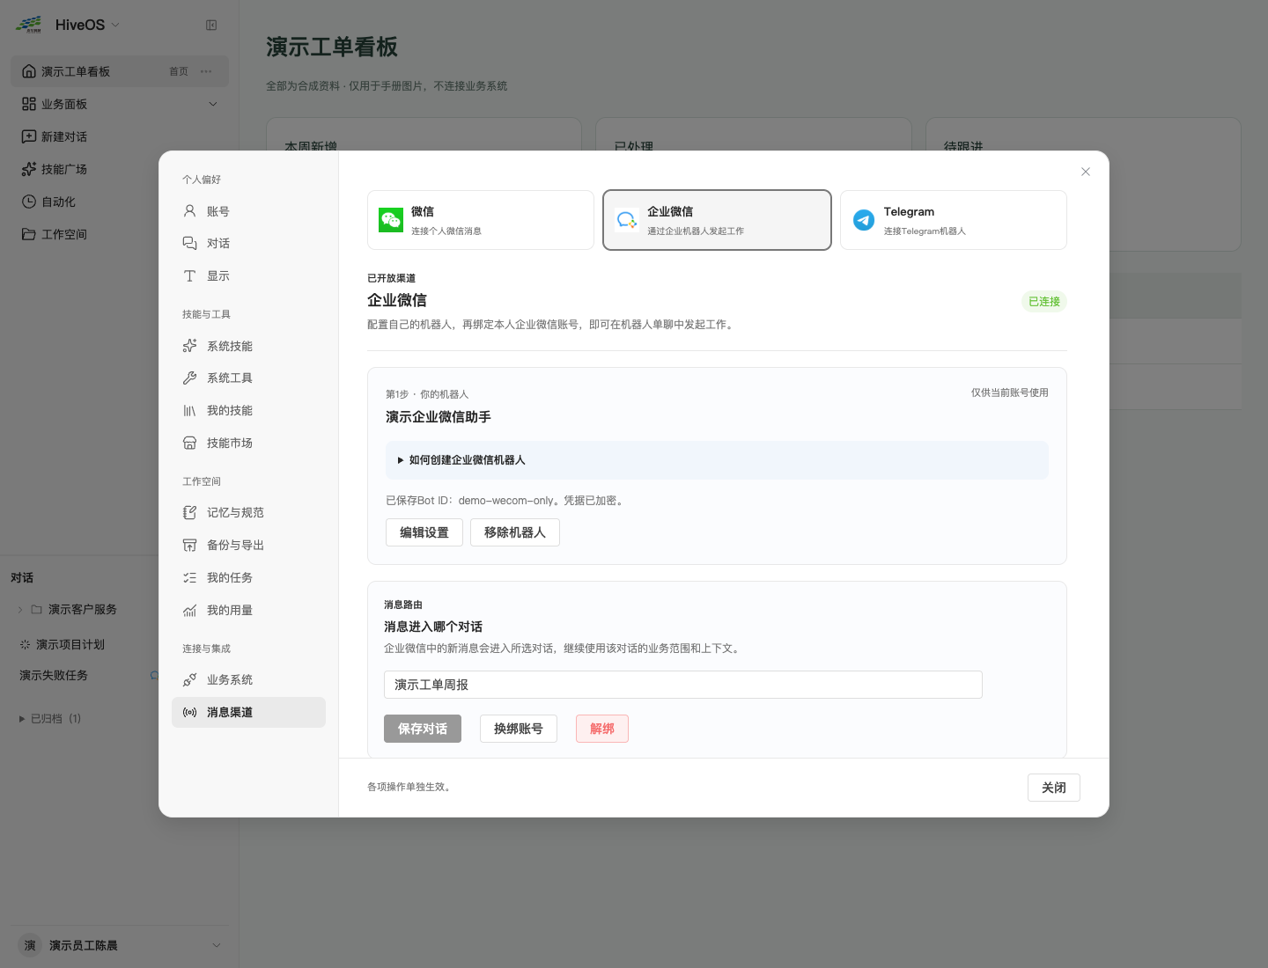
Task: Click the 移除机器人 button
Action: pos(515,532)
